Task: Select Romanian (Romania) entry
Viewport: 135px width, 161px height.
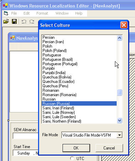Action: pos(79,95)
